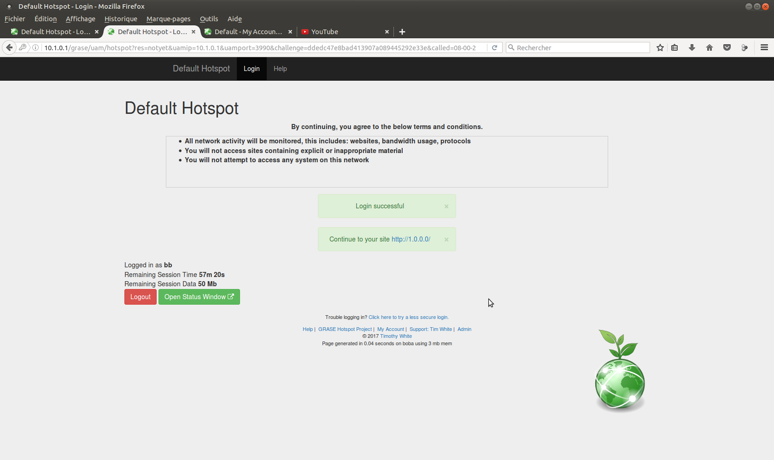The width and height of the screenshot is (774, 460).
Task: Open the footer Help link
Action: [x=308, y=329]
